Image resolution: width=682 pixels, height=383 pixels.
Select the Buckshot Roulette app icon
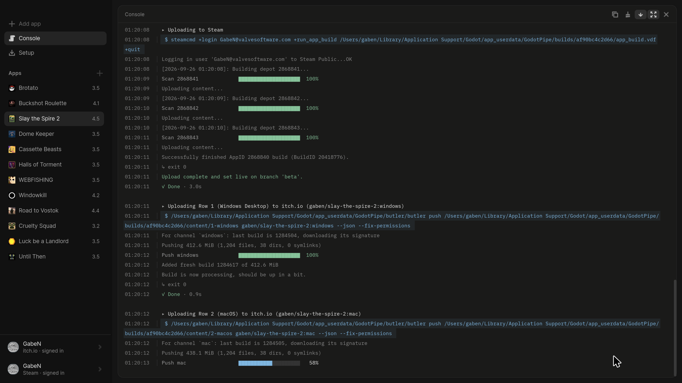(x=12, y=103)
